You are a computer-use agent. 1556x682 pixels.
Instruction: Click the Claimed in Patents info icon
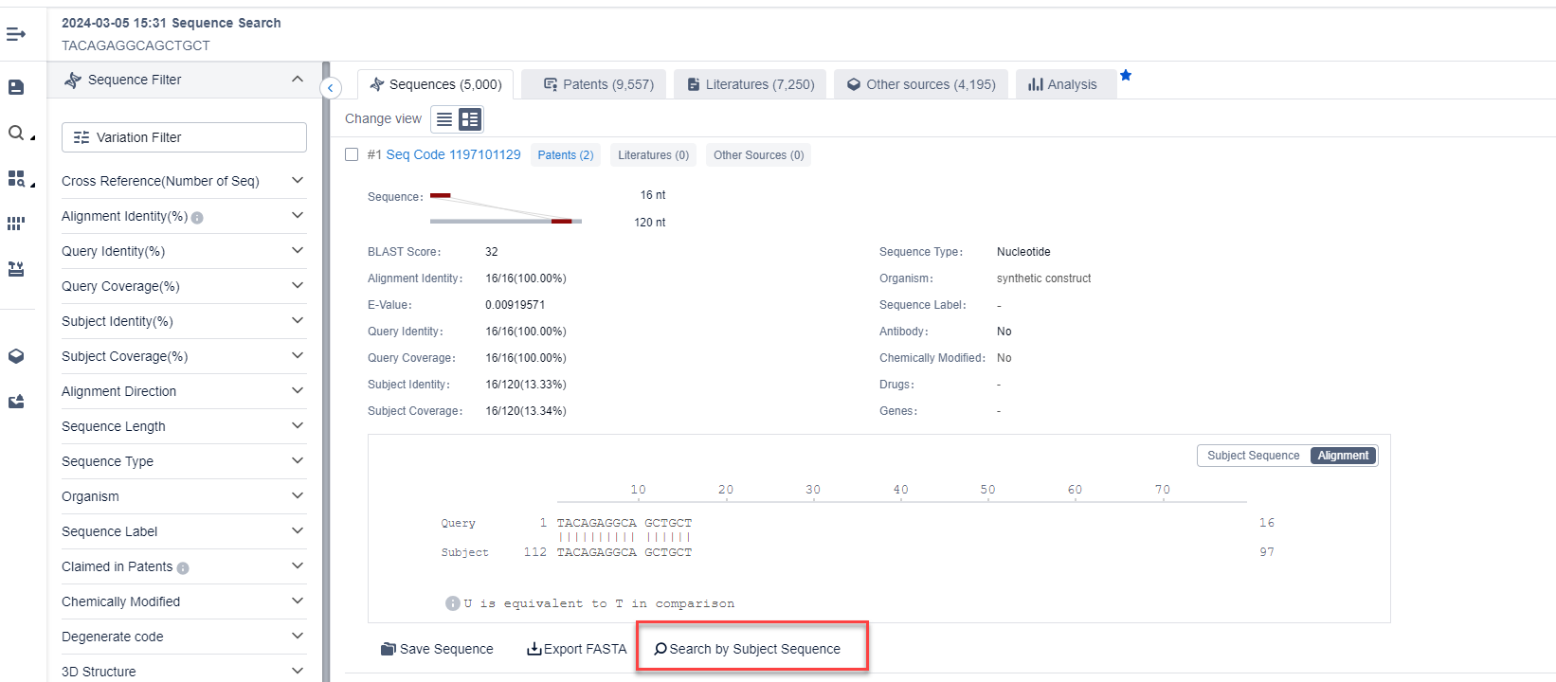pyautogui.click(x=183, y=568)
